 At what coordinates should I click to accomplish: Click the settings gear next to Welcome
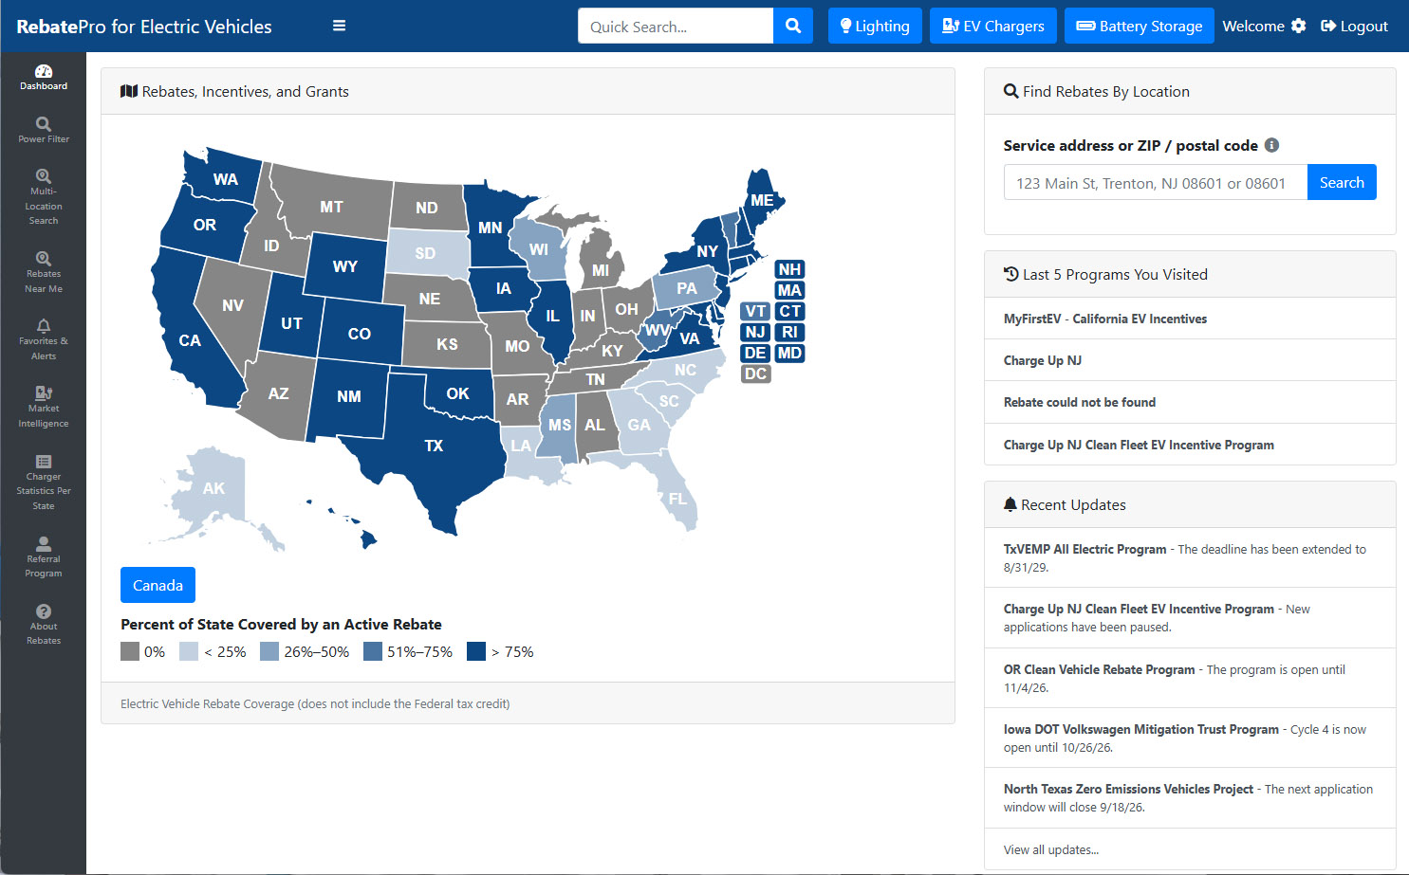click(x=1299, y=26)
